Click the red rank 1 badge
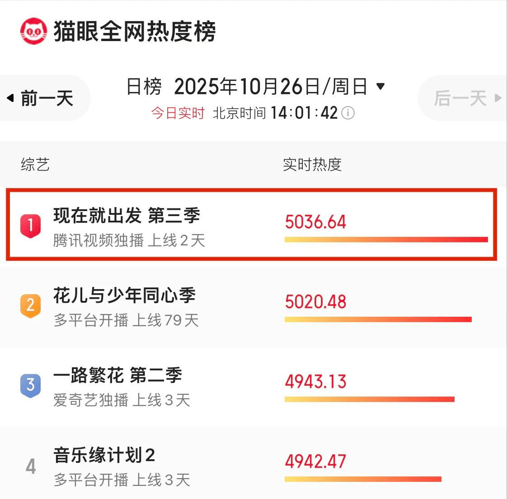Viewport: 507px width, 499px height. click(31, 225)
